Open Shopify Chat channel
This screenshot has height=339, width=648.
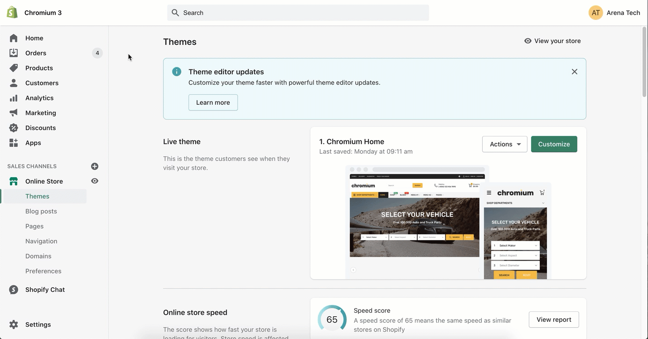click(45, 290)
